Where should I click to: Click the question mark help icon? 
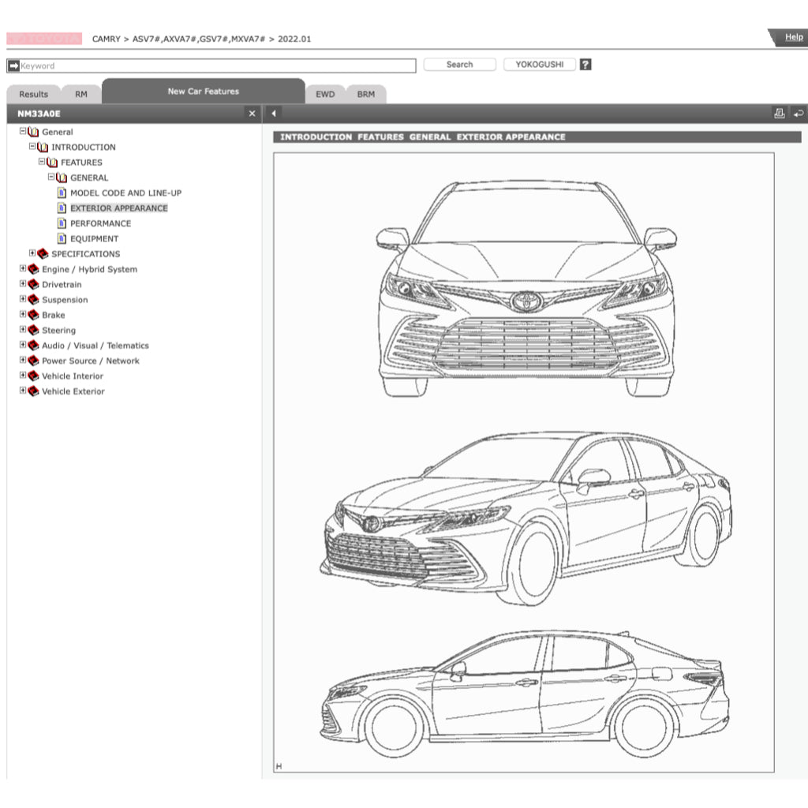coord(585,65)
